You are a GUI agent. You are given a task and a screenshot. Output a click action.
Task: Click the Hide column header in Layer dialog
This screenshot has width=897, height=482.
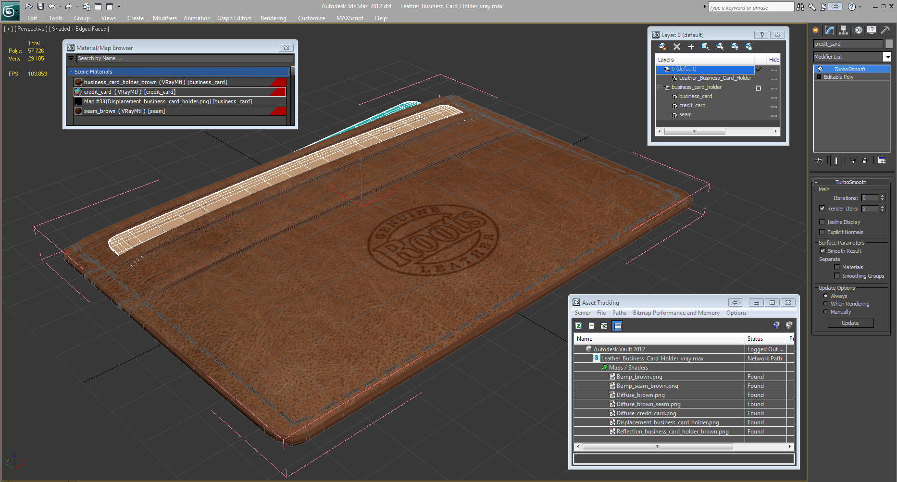point(774,60)
